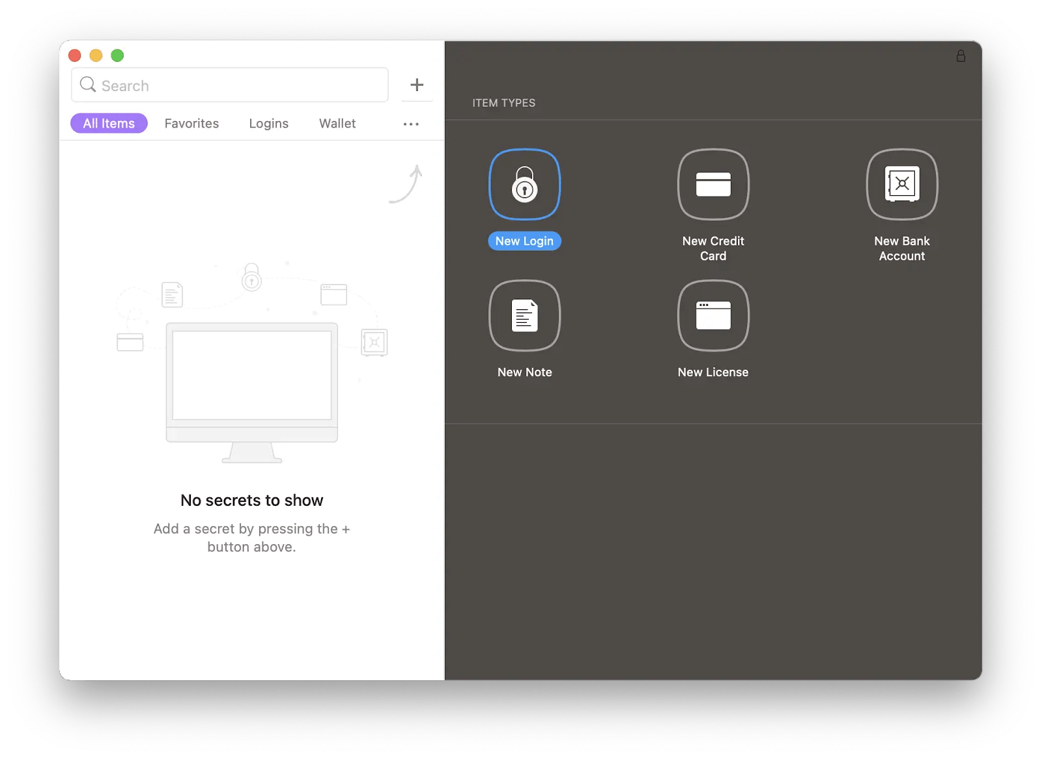Click the highlighted New Login label
Image resolution: width=1042 pixels, height=759 pixels.
pyautogui.click(x=524, y=241)
